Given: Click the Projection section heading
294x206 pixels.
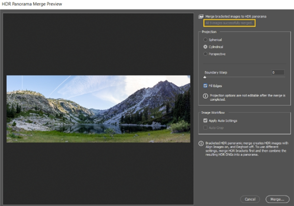Looking at the screenshot, I should pyautogui.click(x=209, y=32).
